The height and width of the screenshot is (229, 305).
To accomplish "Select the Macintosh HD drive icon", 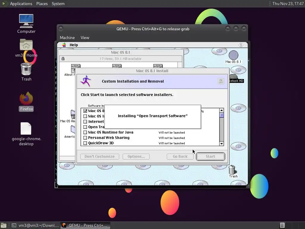I will coord(234,77).
